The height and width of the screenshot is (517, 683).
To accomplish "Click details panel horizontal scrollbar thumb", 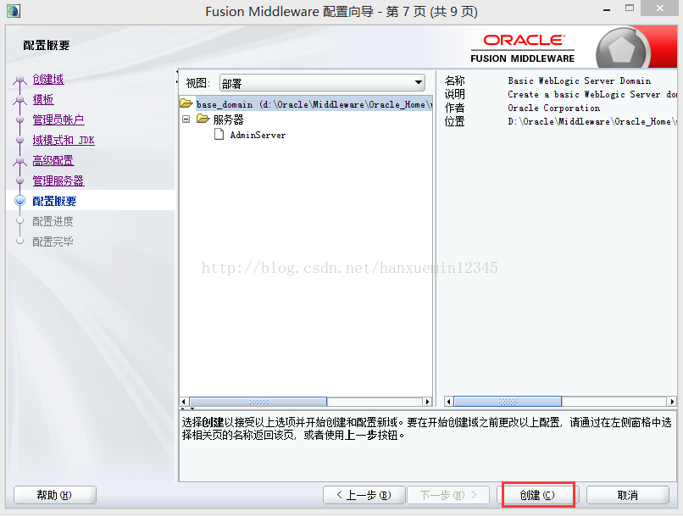I will pyautogui.click(x=508, y=402).
